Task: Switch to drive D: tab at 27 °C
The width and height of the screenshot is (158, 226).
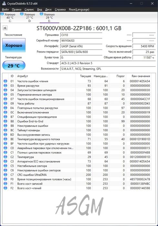Action: click(x=29, y=17)
